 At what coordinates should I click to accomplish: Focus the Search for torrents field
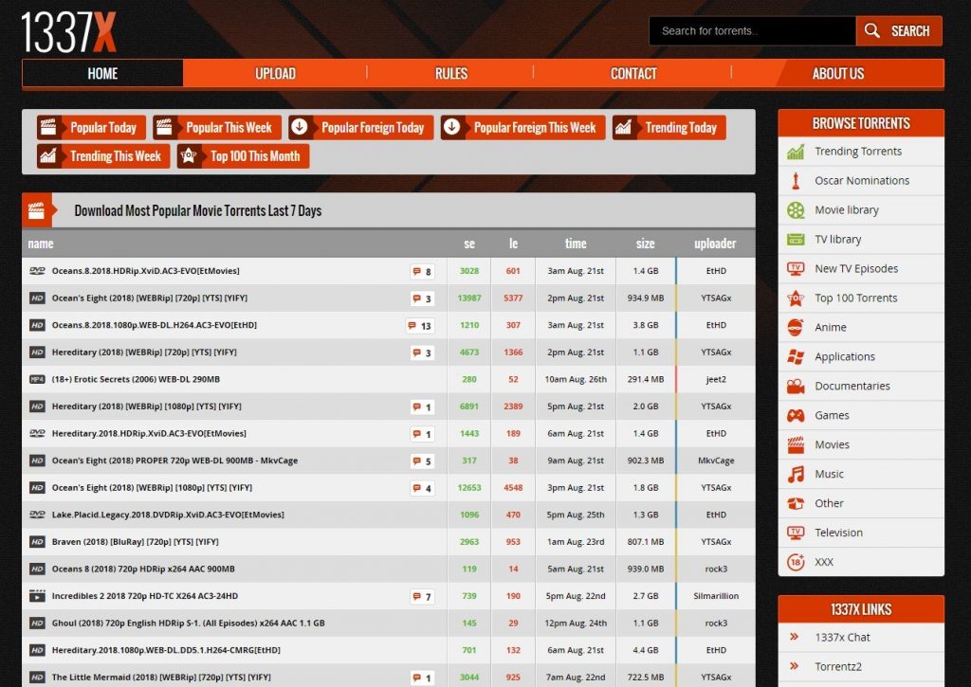[752, 31]
